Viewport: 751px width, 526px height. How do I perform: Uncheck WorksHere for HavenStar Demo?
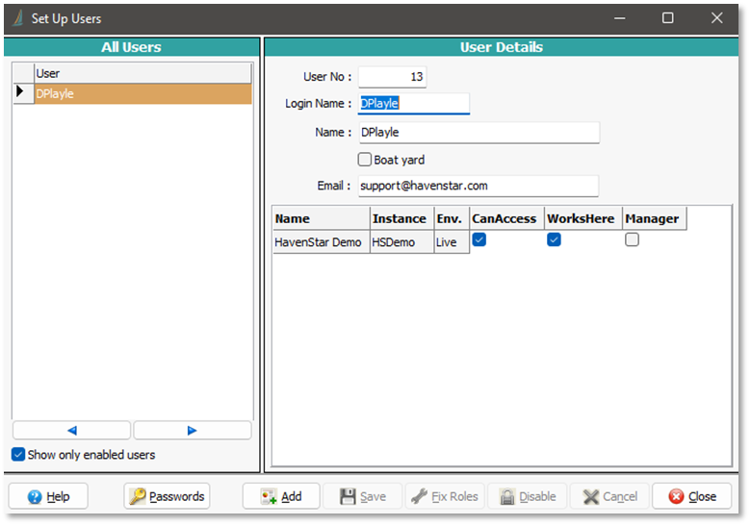(554, 240)
